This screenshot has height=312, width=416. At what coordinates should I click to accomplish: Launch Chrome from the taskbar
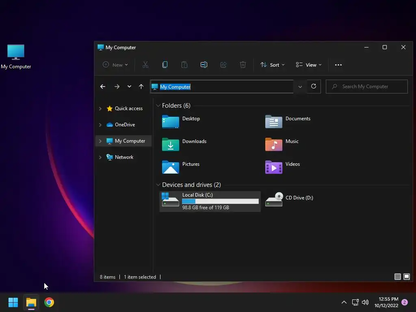point(49,302)
